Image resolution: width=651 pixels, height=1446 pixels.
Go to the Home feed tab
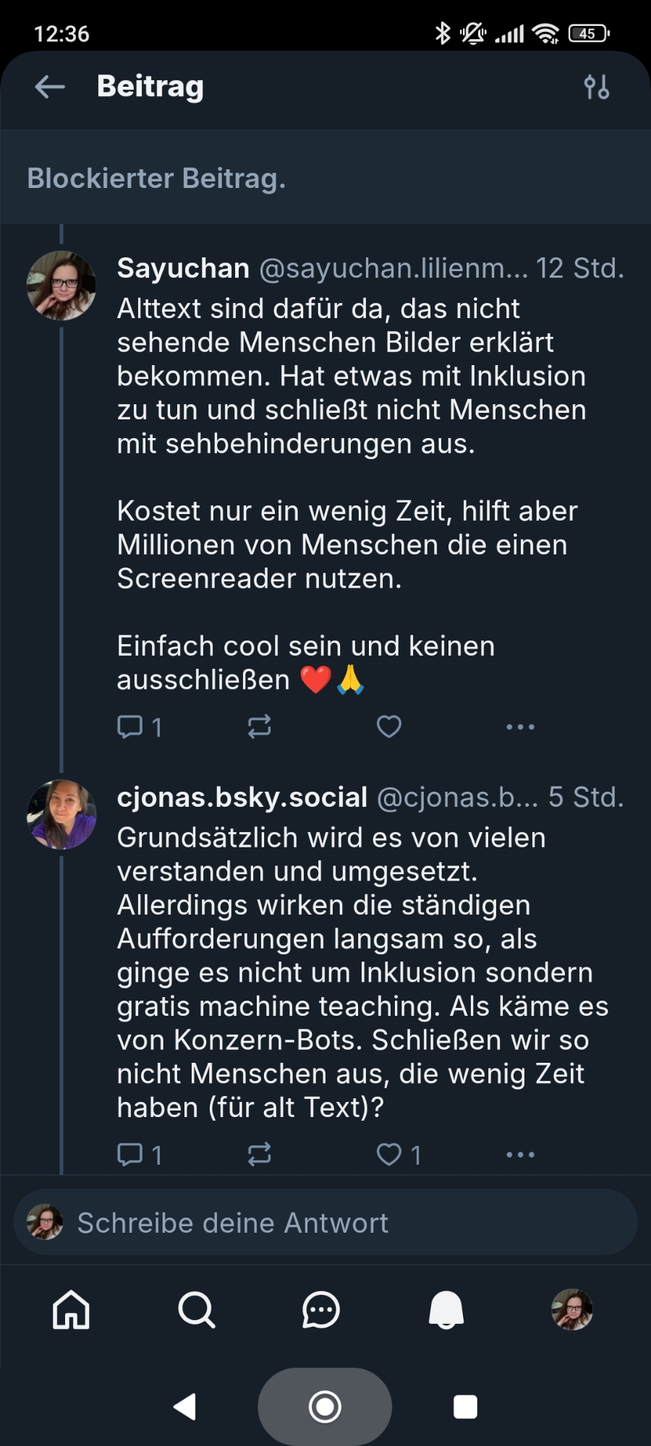(x=71, y=1309)
